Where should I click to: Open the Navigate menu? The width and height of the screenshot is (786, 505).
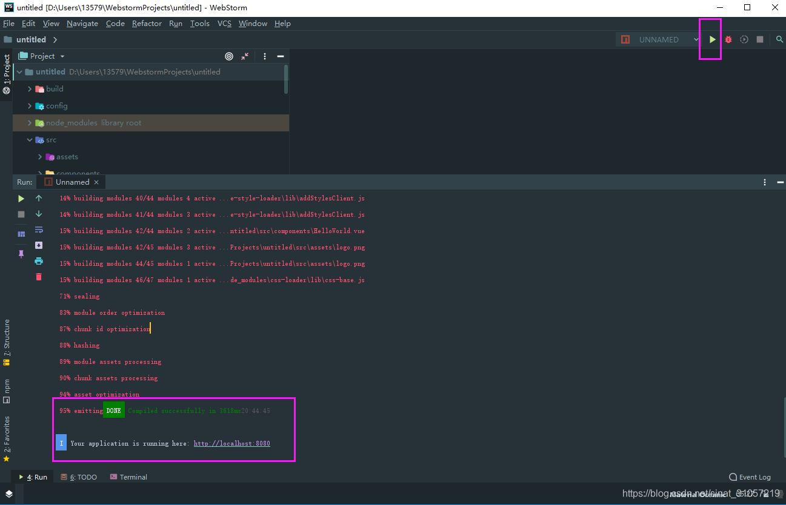coord(82,24)
